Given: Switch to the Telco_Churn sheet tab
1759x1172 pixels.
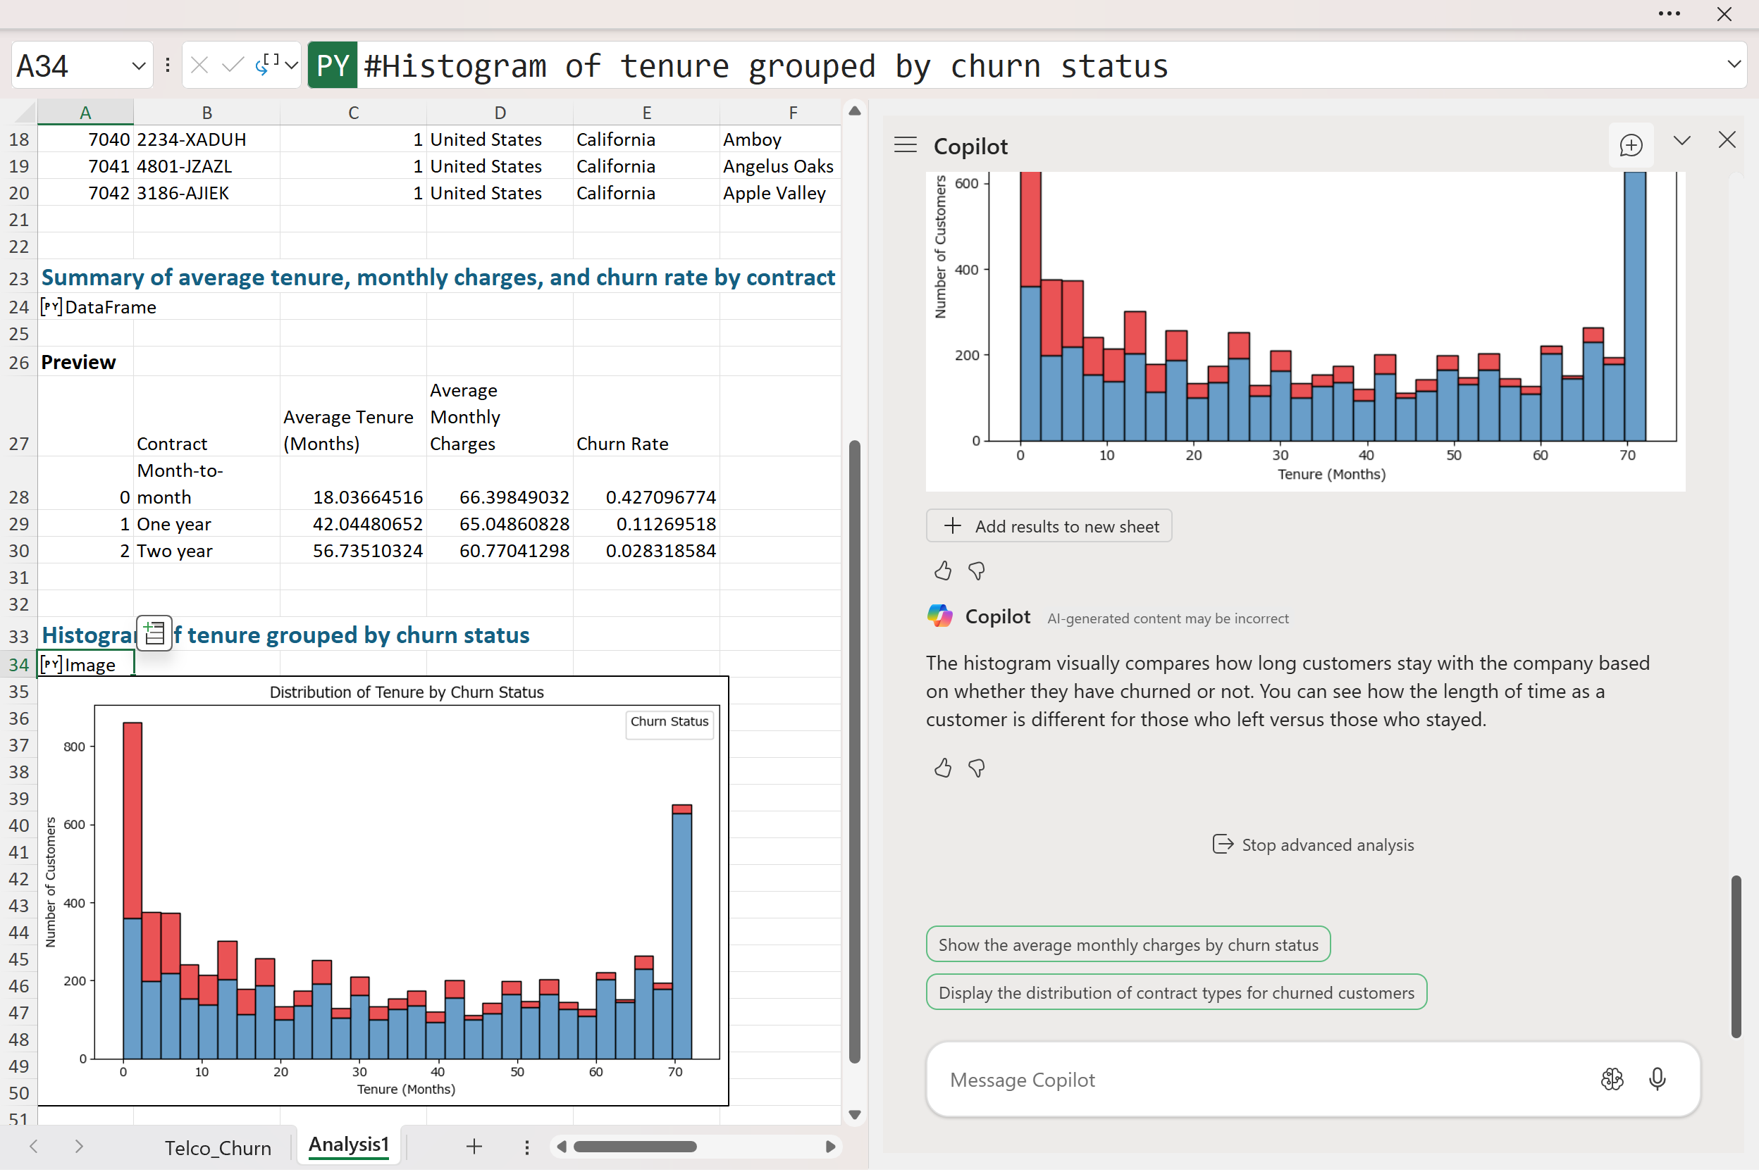Looking at the screenshot, I should pyautogui.click(x=218, y=1147).
